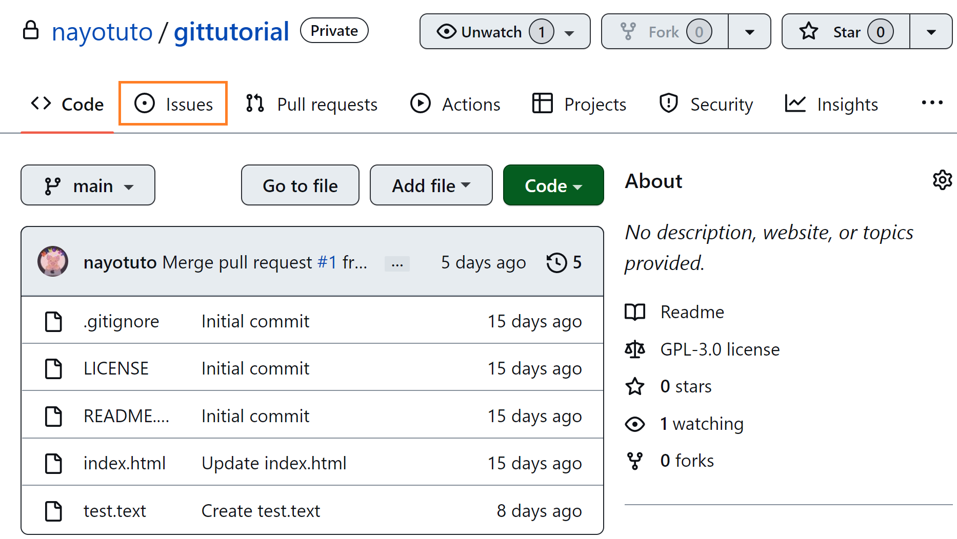Viewport: 957px width, 539px height.
Task: Click the file icon beside test.text
Action: pos(53,511)
